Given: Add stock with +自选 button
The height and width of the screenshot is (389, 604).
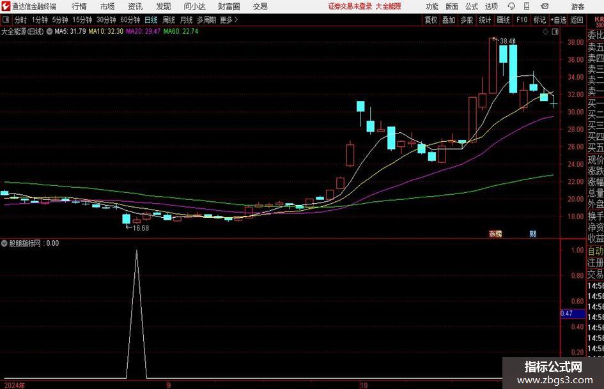Looking at the screenshot, I should [559, 20].
